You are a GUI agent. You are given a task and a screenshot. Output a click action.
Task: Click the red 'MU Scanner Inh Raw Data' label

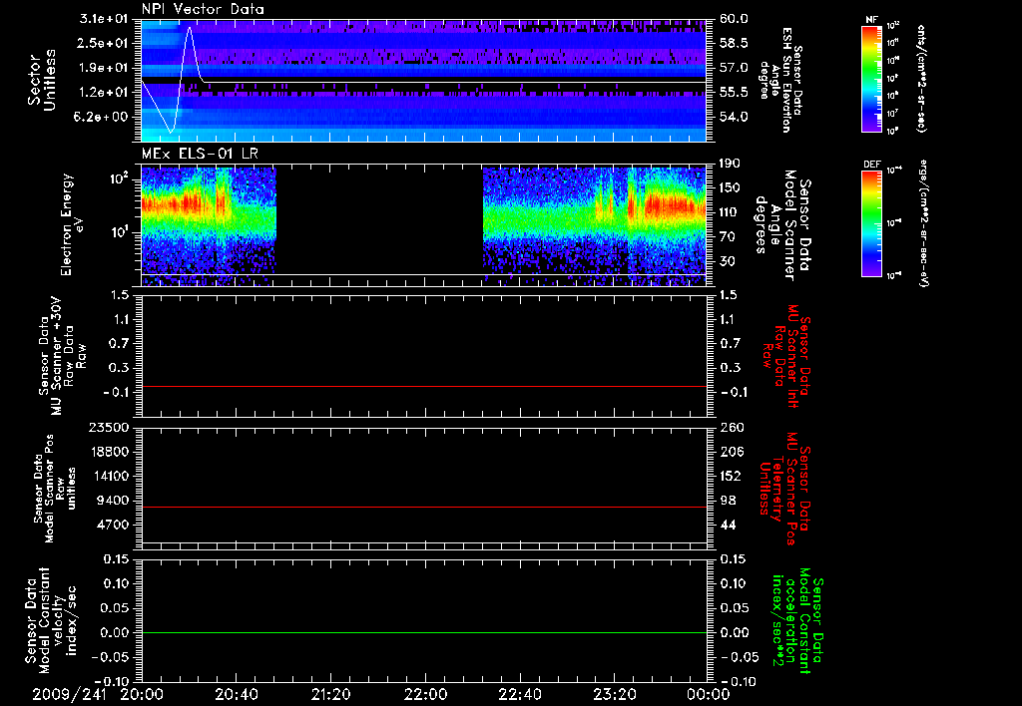coord(788,357)
